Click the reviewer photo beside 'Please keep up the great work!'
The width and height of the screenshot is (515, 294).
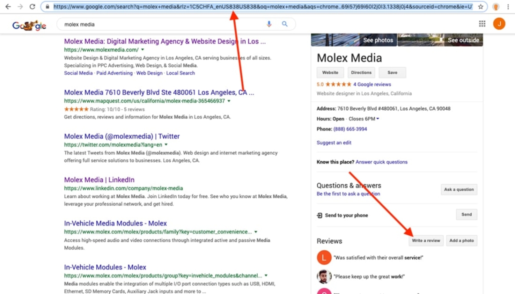tap(324, 276)
